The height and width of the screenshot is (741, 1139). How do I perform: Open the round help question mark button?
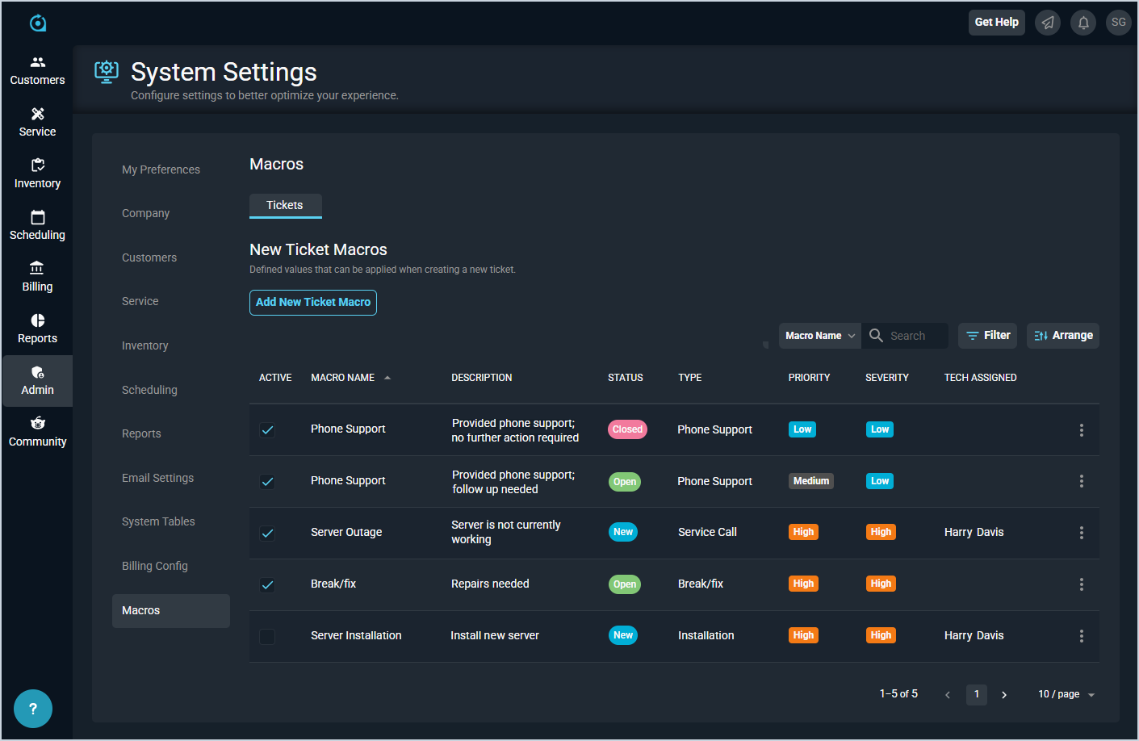(x=33, y=709)
